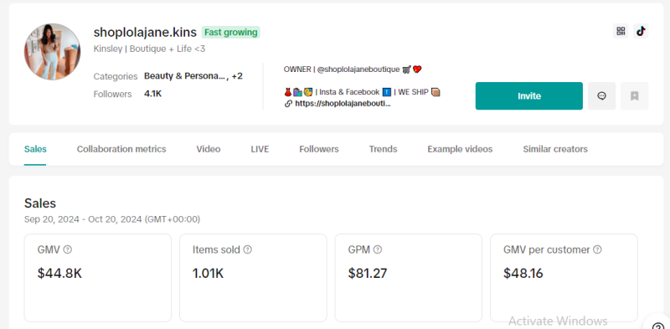Screen dimensions: 670x329
Task: View the Trends tab
Action: tap(383, 149)
